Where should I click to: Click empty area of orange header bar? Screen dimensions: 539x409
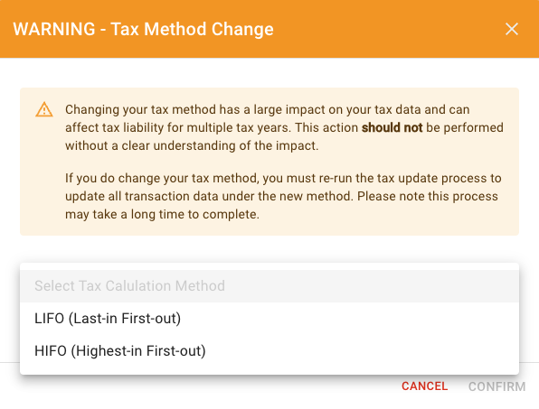[389, 29]
